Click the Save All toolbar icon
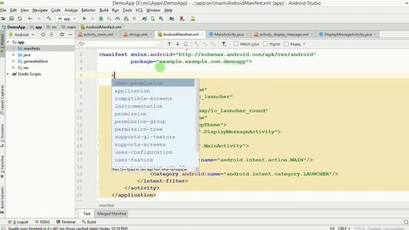The image size is (409, 230). [x=12, y=19]
